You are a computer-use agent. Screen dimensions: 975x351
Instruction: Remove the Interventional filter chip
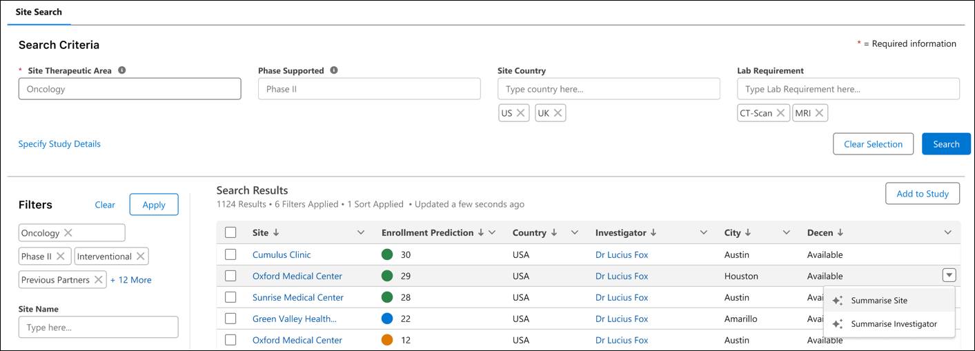click(x=140, y=257)
